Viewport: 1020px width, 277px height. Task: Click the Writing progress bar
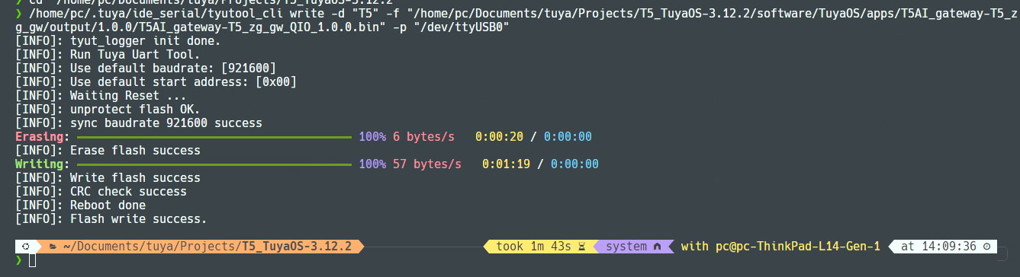click(214, 164)
